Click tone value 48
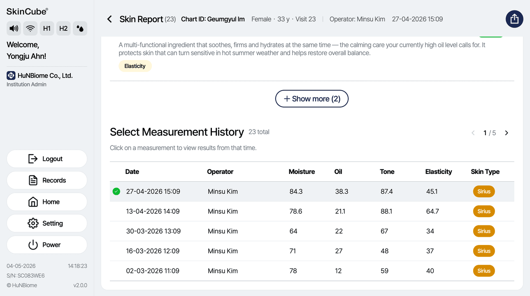The width and height of the screenshot is (530, 296). (385, 251)
